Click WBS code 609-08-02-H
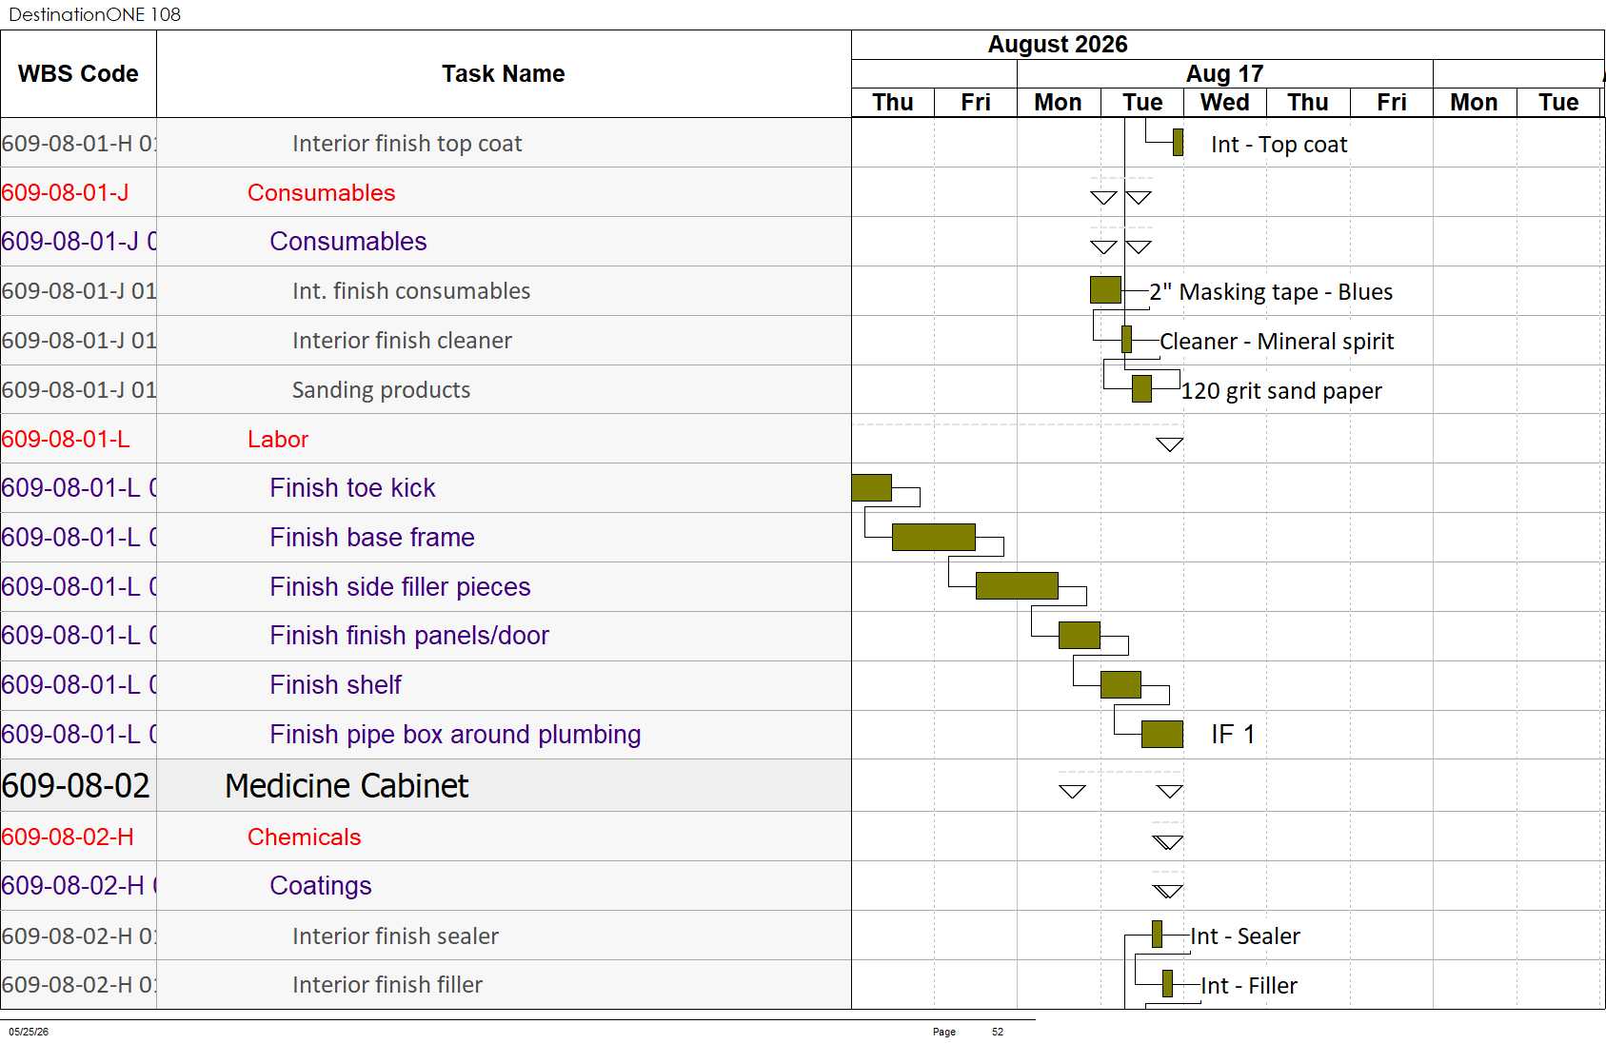The height and width of the screenshot is (1044, 1606). 68,837
